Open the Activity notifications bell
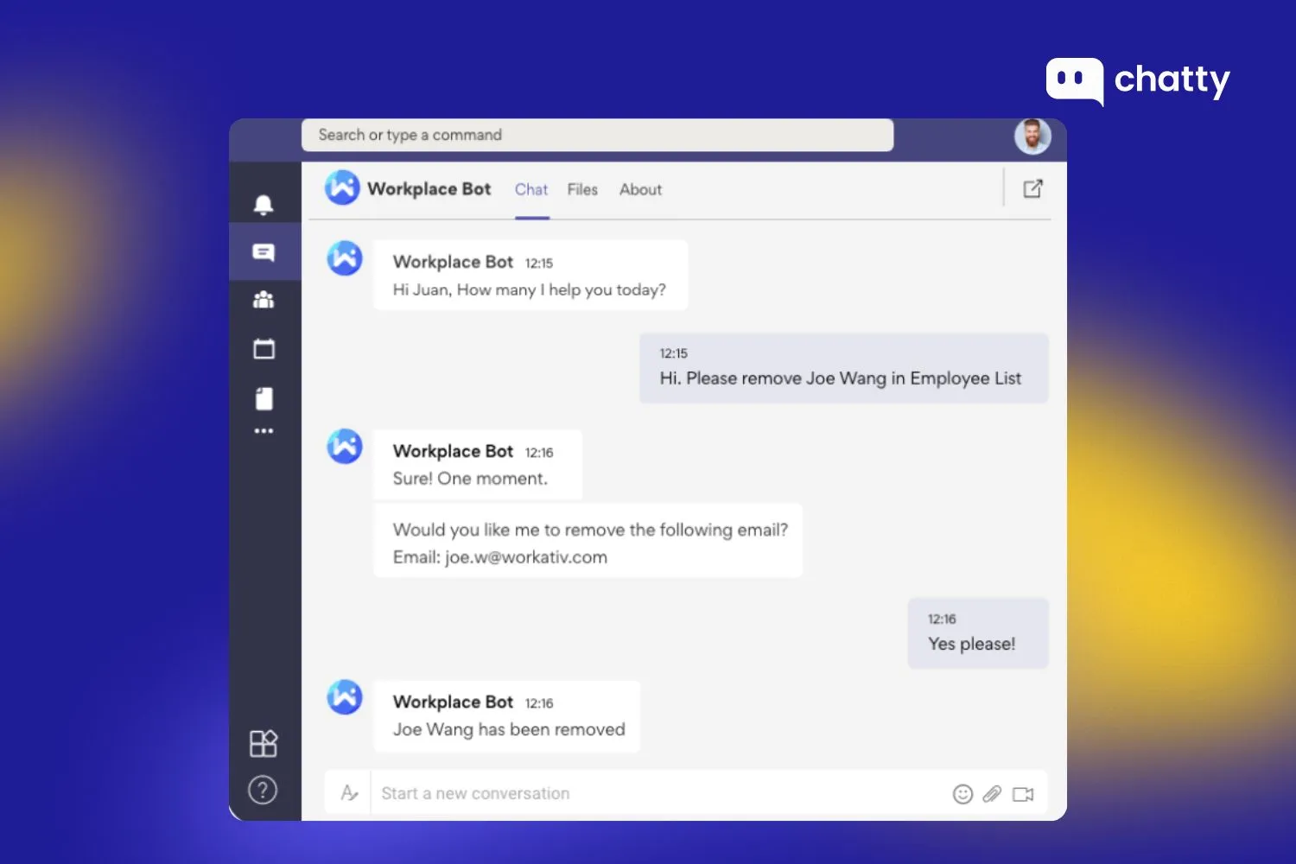Screen dimensions: 1296x864 264,205
